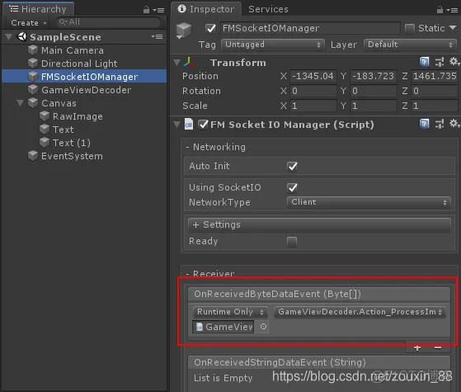Open Transform help reference icon
The width and height of the screenshot is (461, 392).
click(424, 62)
